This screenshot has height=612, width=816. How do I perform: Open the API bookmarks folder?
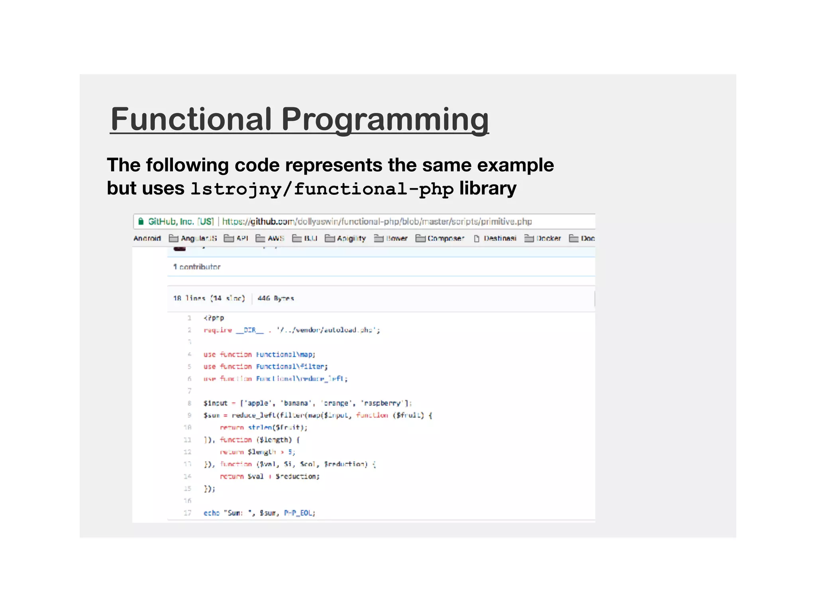(x=236, y=238)
